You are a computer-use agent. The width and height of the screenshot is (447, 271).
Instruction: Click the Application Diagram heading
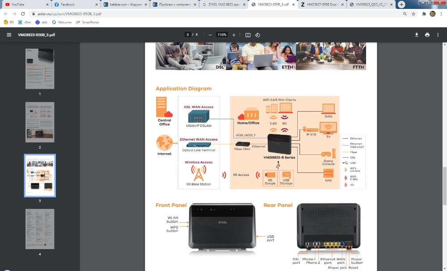coord(184,88)
